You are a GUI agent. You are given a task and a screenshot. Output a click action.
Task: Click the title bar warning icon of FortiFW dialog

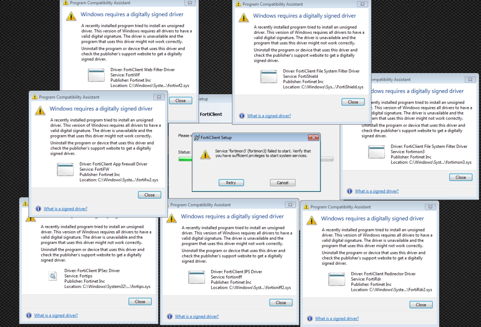click(x=35, y=97)
